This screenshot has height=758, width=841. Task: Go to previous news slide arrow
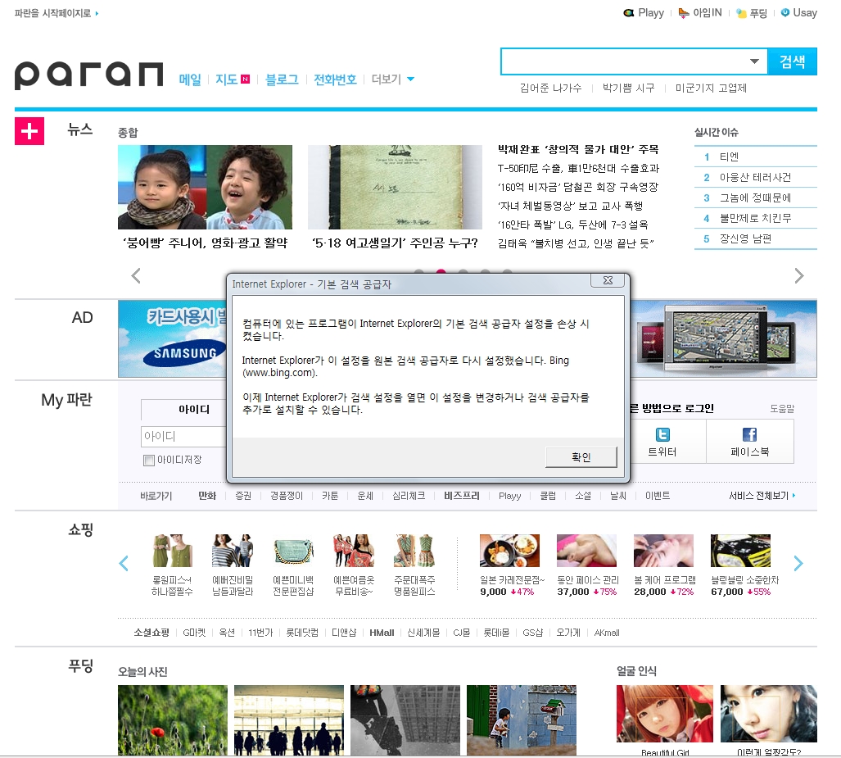tap(136, 275)
